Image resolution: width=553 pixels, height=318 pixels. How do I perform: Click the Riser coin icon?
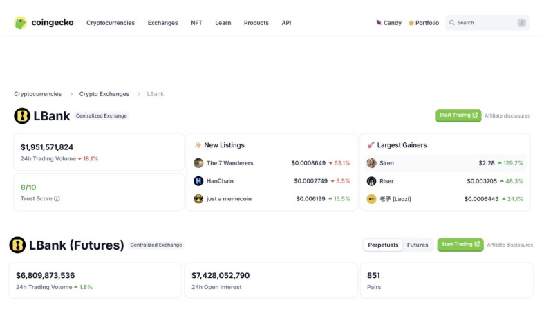click(371, 181)
